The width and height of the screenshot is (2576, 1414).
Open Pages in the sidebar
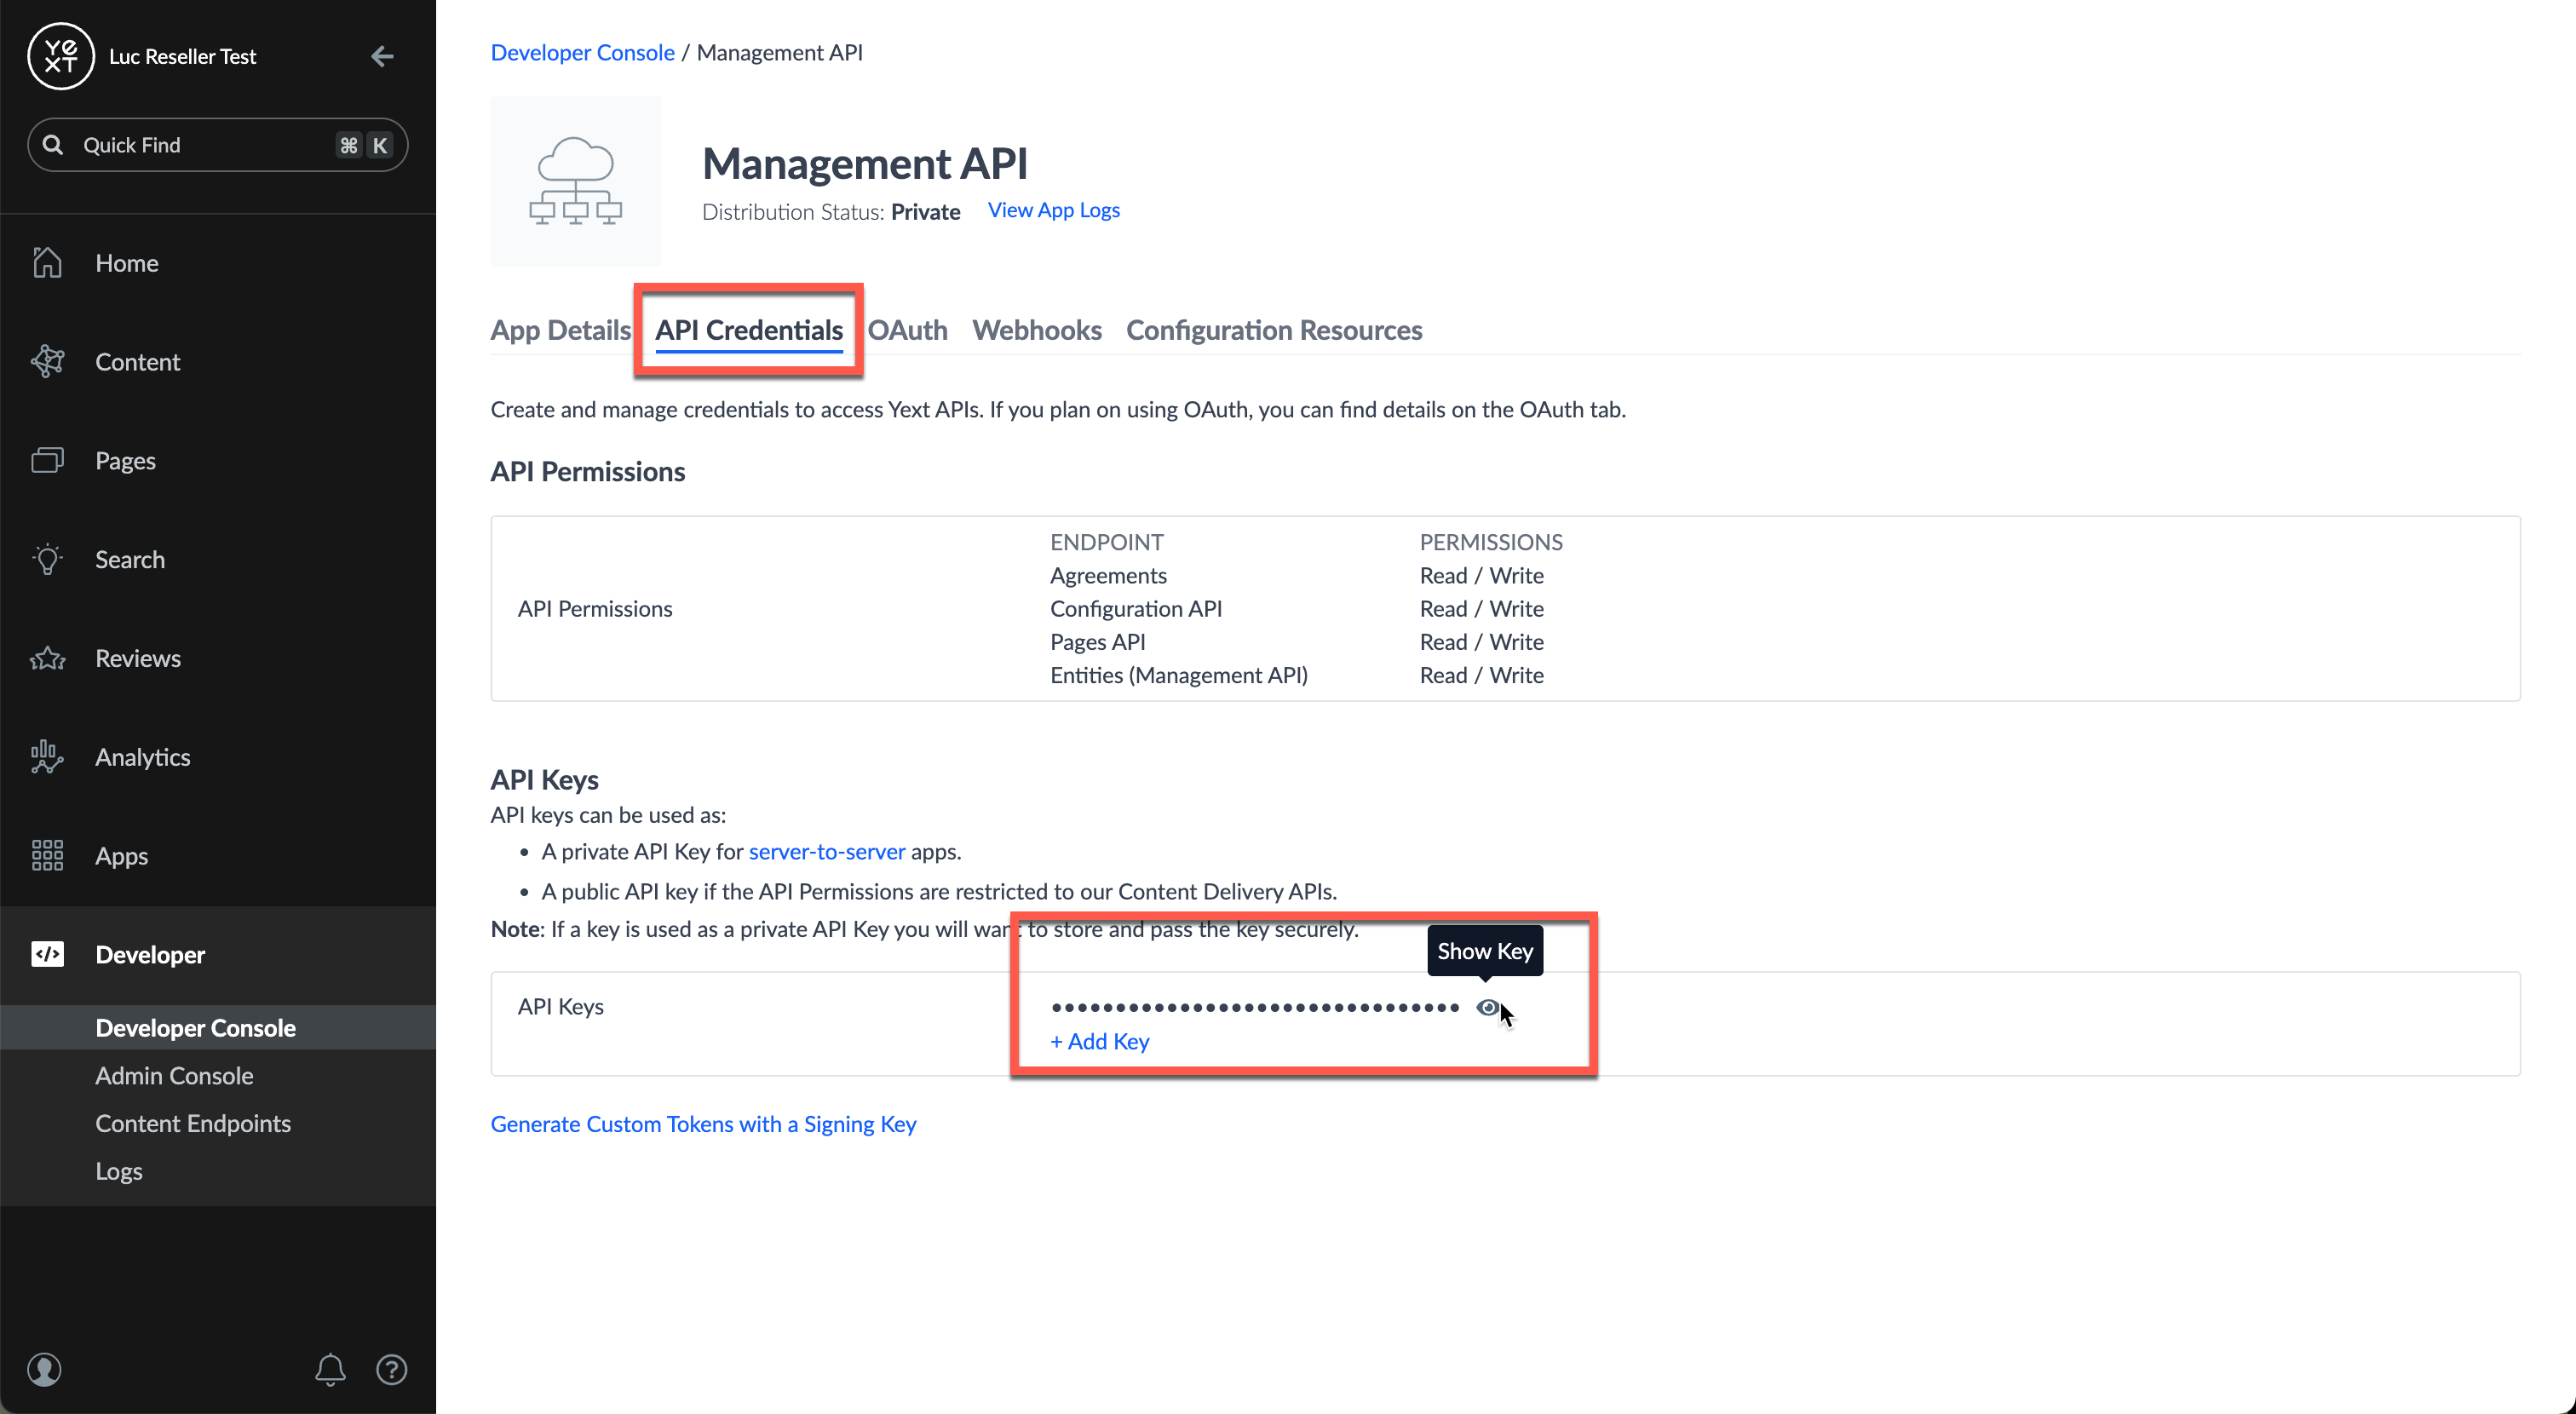click(218, 460)
